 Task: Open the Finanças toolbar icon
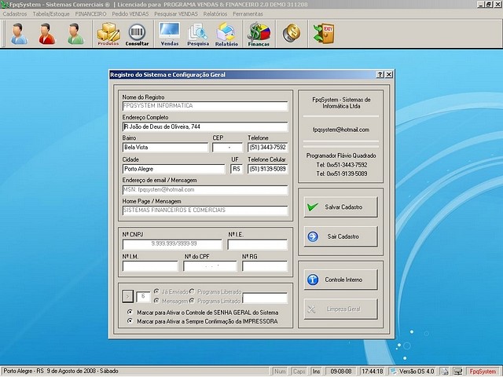coord(259,34)
